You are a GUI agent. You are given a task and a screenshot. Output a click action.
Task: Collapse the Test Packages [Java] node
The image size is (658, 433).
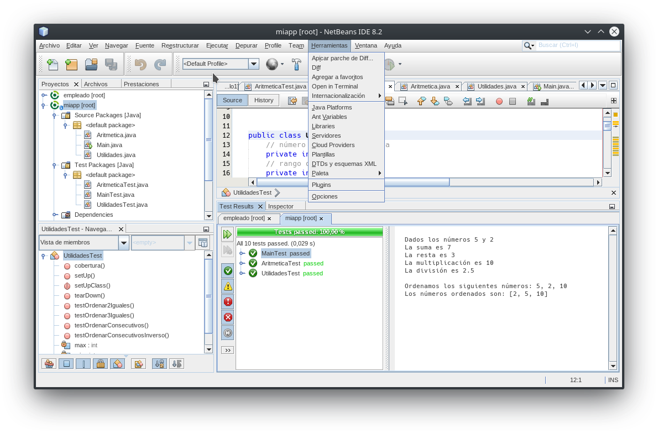[x=55, y=165]
